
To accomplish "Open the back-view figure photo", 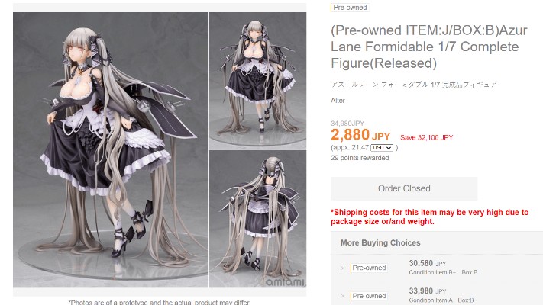I will click(x=257, y=219).
